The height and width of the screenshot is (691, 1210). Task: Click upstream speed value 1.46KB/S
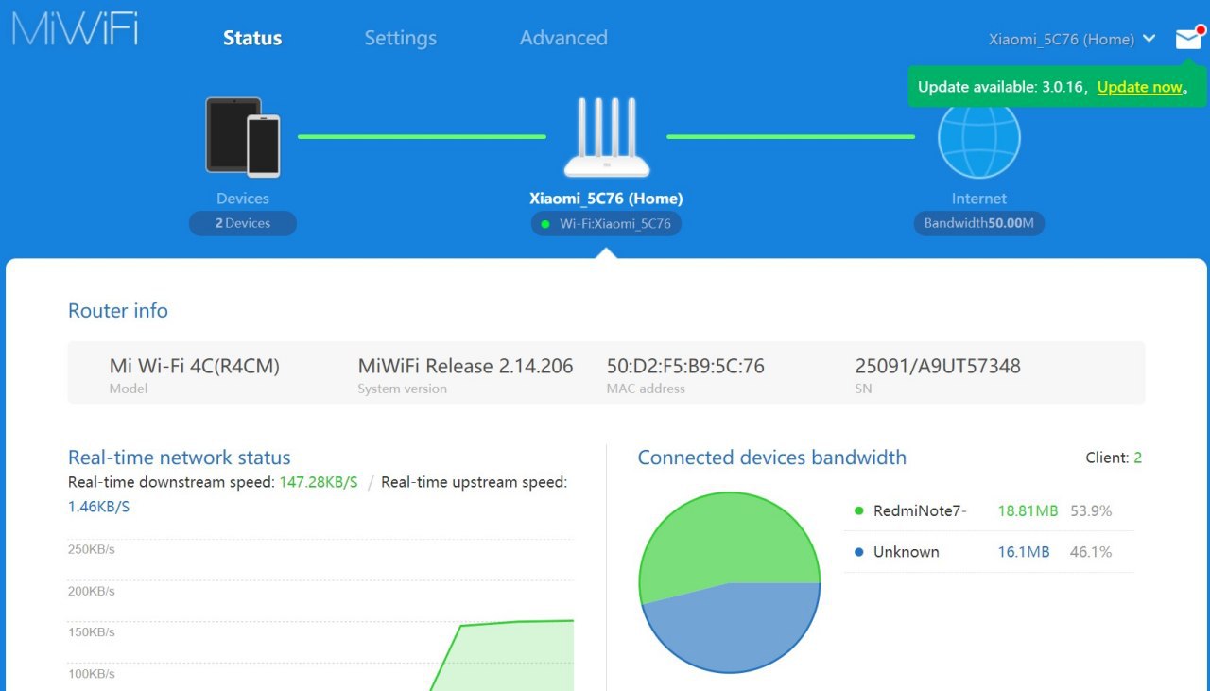tap(98, 507)
